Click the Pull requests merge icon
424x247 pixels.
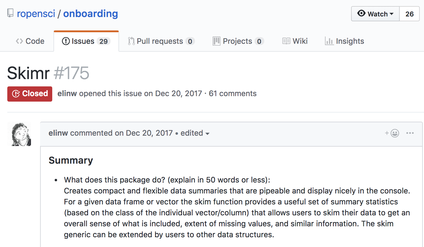click(x=131, y=41)
